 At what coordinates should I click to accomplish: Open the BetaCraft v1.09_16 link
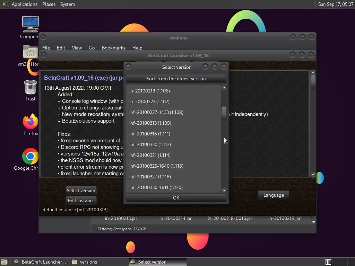[x=69, y=78]
